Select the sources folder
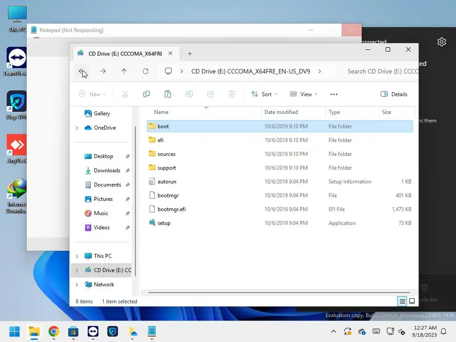 (280, 154)
